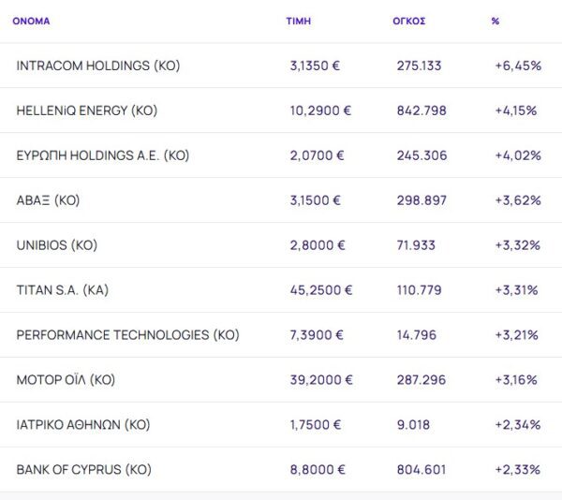Image resolution: width=562 pixels, height=500 pixels.
Task: Open PERFORMANCE TECHNOLOGIES (ΚΟ) stock
Action: pyautogui.click(x=127, y=335)
